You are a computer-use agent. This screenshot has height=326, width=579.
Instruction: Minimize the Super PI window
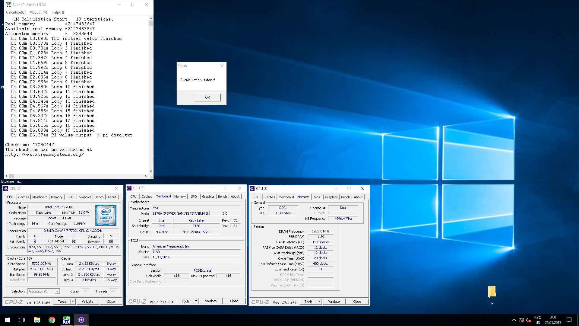[119, 5]
